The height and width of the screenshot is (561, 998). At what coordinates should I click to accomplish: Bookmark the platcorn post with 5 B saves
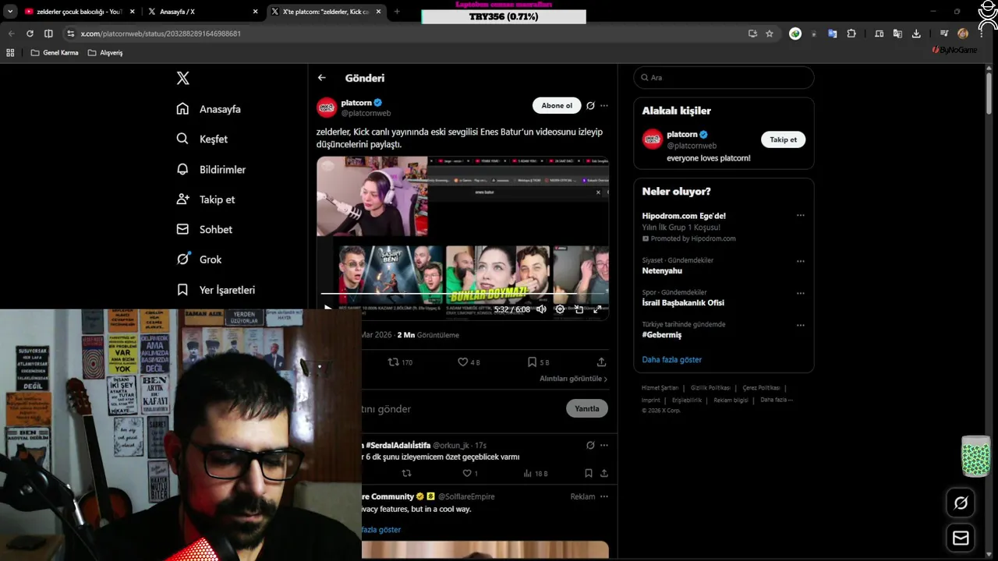point(538,362)
